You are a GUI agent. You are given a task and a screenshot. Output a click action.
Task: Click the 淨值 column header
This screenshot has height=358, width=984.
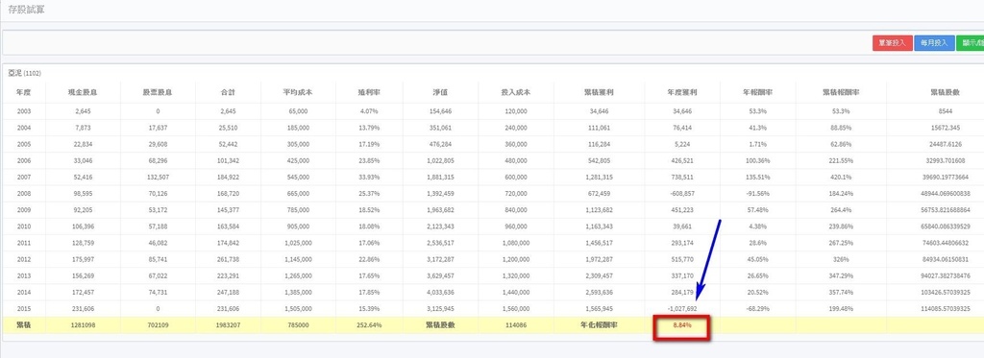tap(439, 92)
